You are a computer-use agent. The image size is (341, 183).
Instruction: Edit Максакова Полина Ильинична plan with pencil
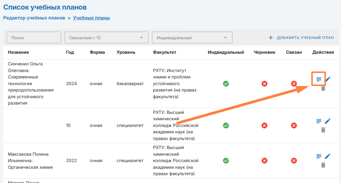click(328, 156)
